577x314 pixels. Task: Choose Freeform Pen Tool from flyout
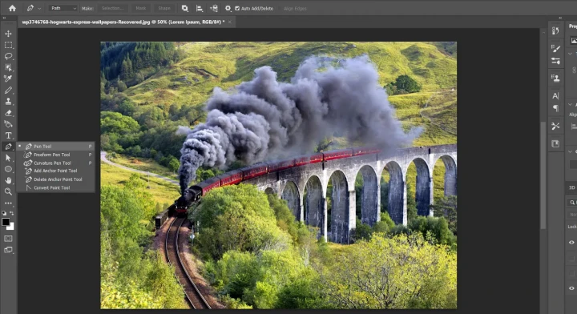[x=51, y=155]
